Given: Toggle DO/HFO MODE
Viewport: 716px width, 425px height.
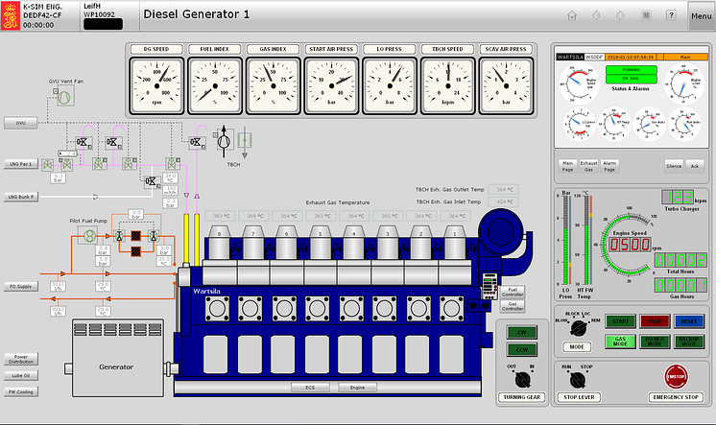Looking at the screenshot, I should pos(655,342).
